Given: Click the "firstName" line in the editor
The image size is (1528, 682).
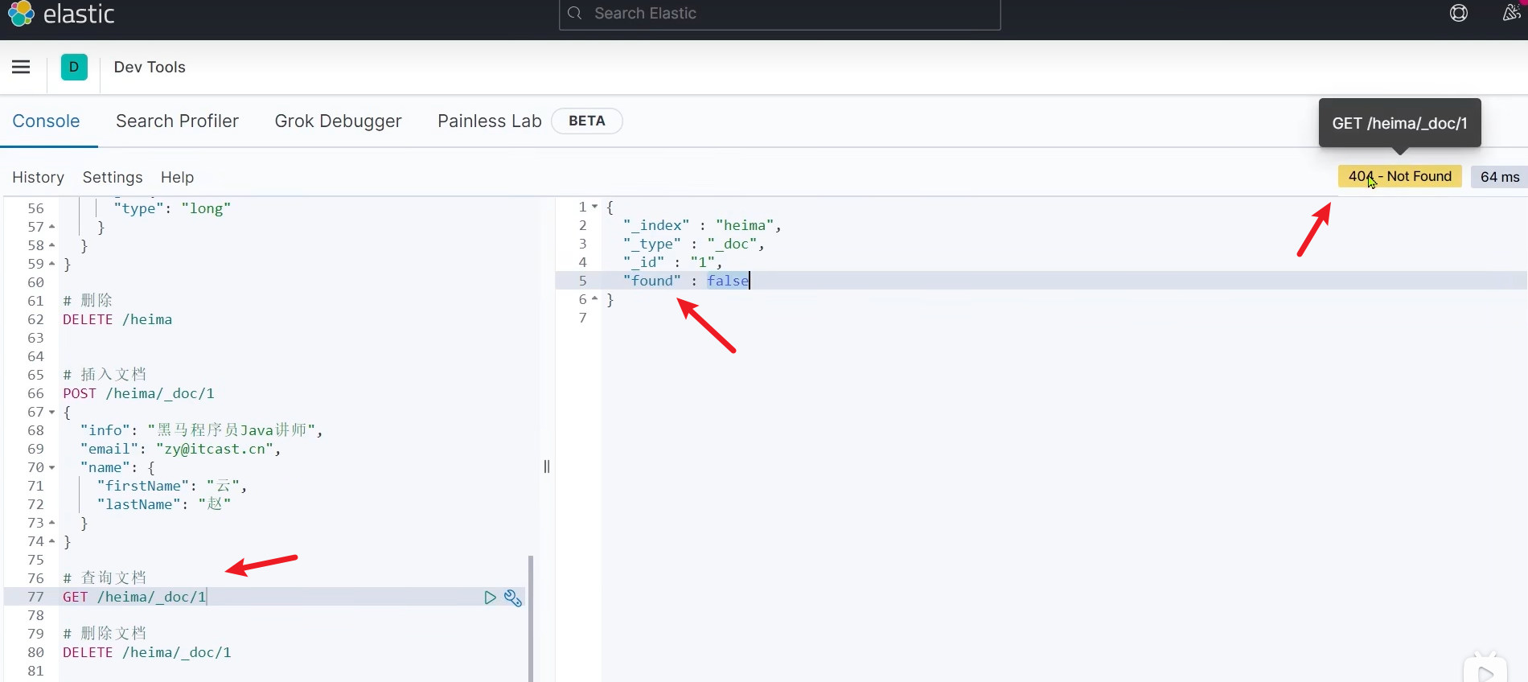Looking at the screenshot, I should 172,486.
